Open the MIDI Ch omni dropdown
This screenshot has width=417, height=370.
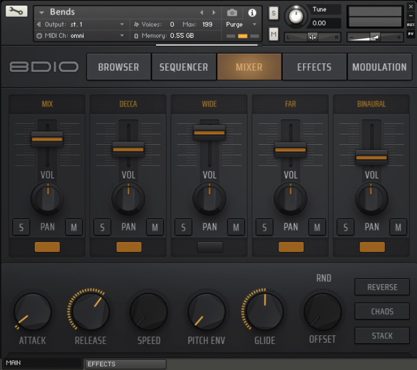122,35
